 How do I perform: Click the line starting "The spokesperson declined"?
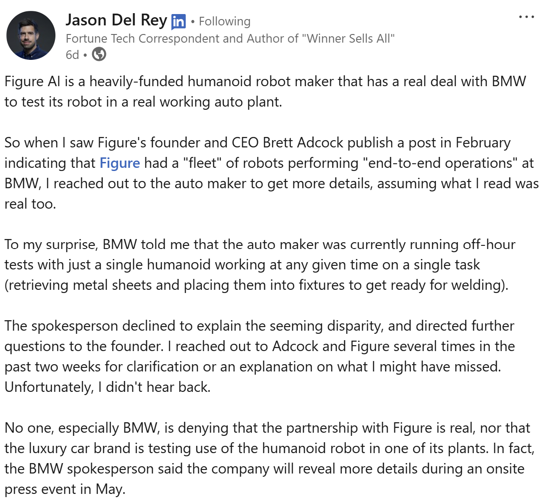259,326
